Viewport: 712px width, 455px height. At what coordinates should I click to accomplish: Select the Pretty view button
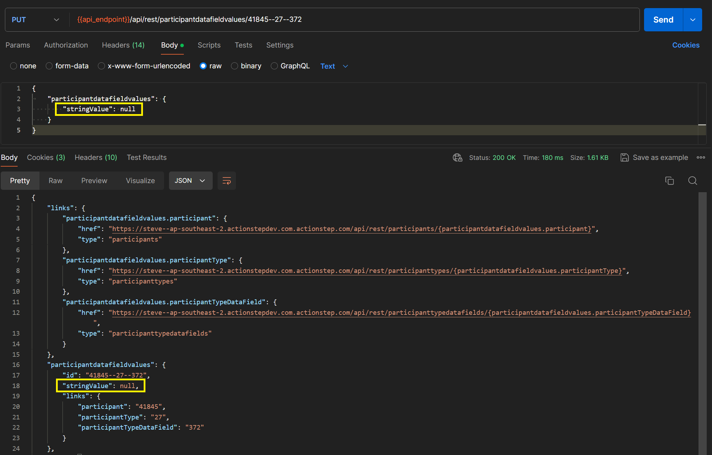point(20,181)
